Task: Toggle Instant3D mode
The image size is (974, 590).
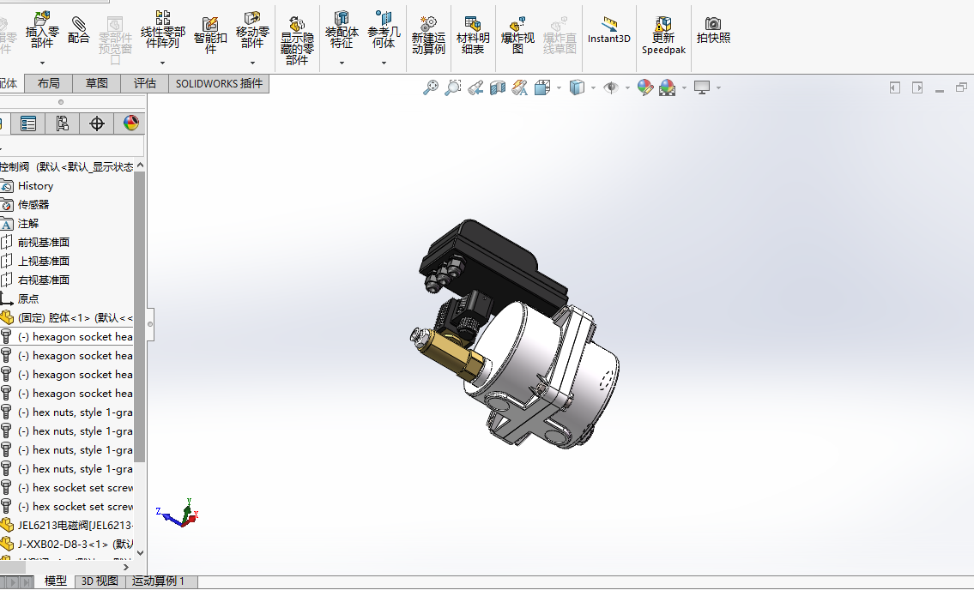Action: pyautogui.click(x=608, y=30)
